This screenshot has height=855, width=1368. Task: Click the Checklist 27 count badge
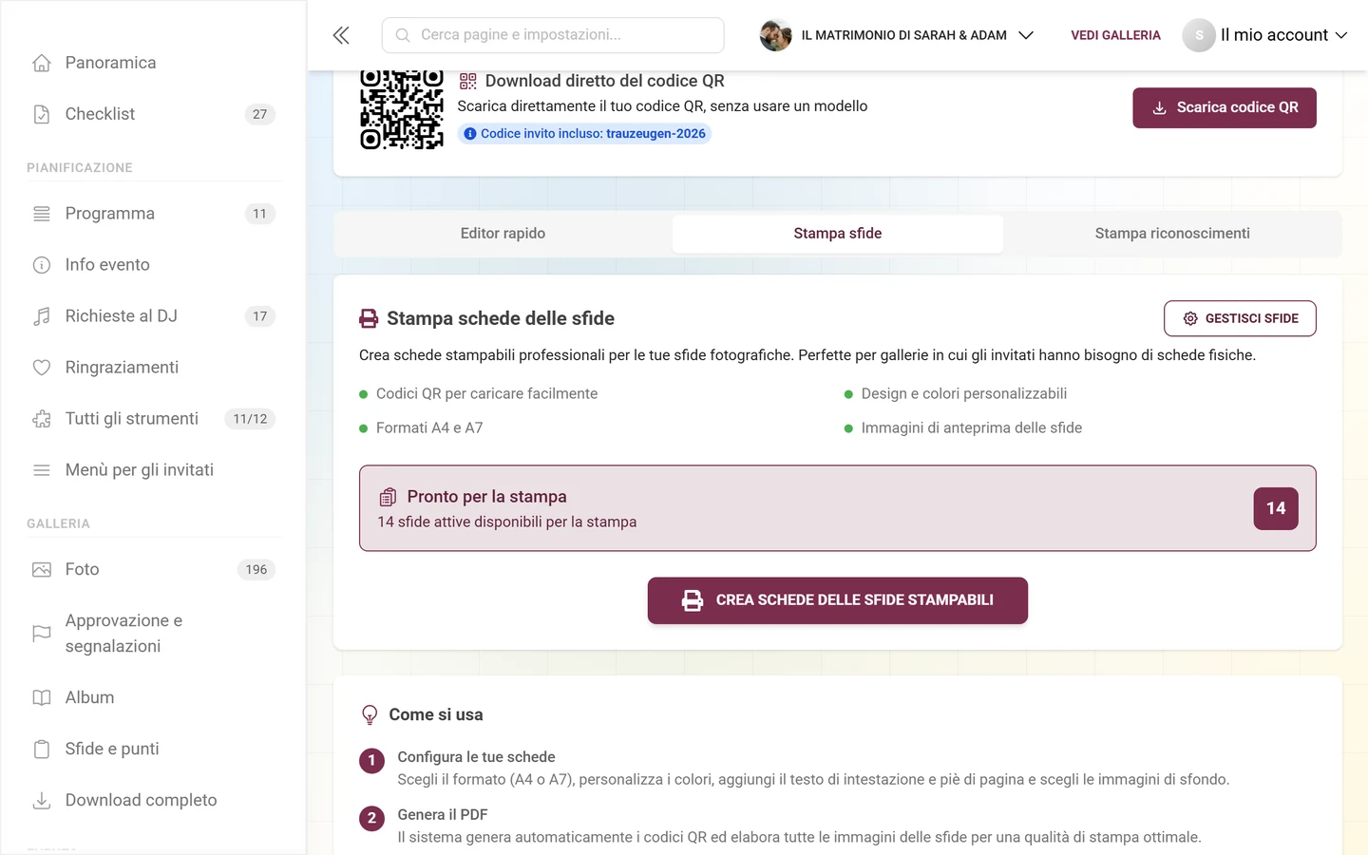[260, 114]
